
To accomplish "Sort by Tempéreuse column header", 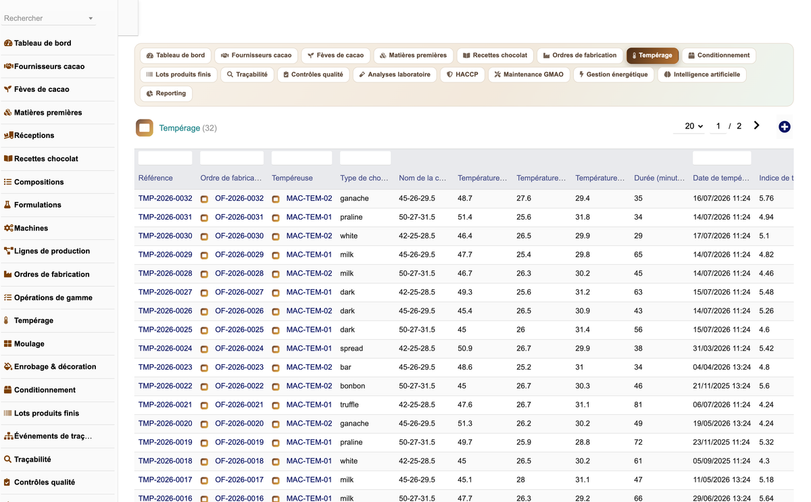I will click(292, 178).
